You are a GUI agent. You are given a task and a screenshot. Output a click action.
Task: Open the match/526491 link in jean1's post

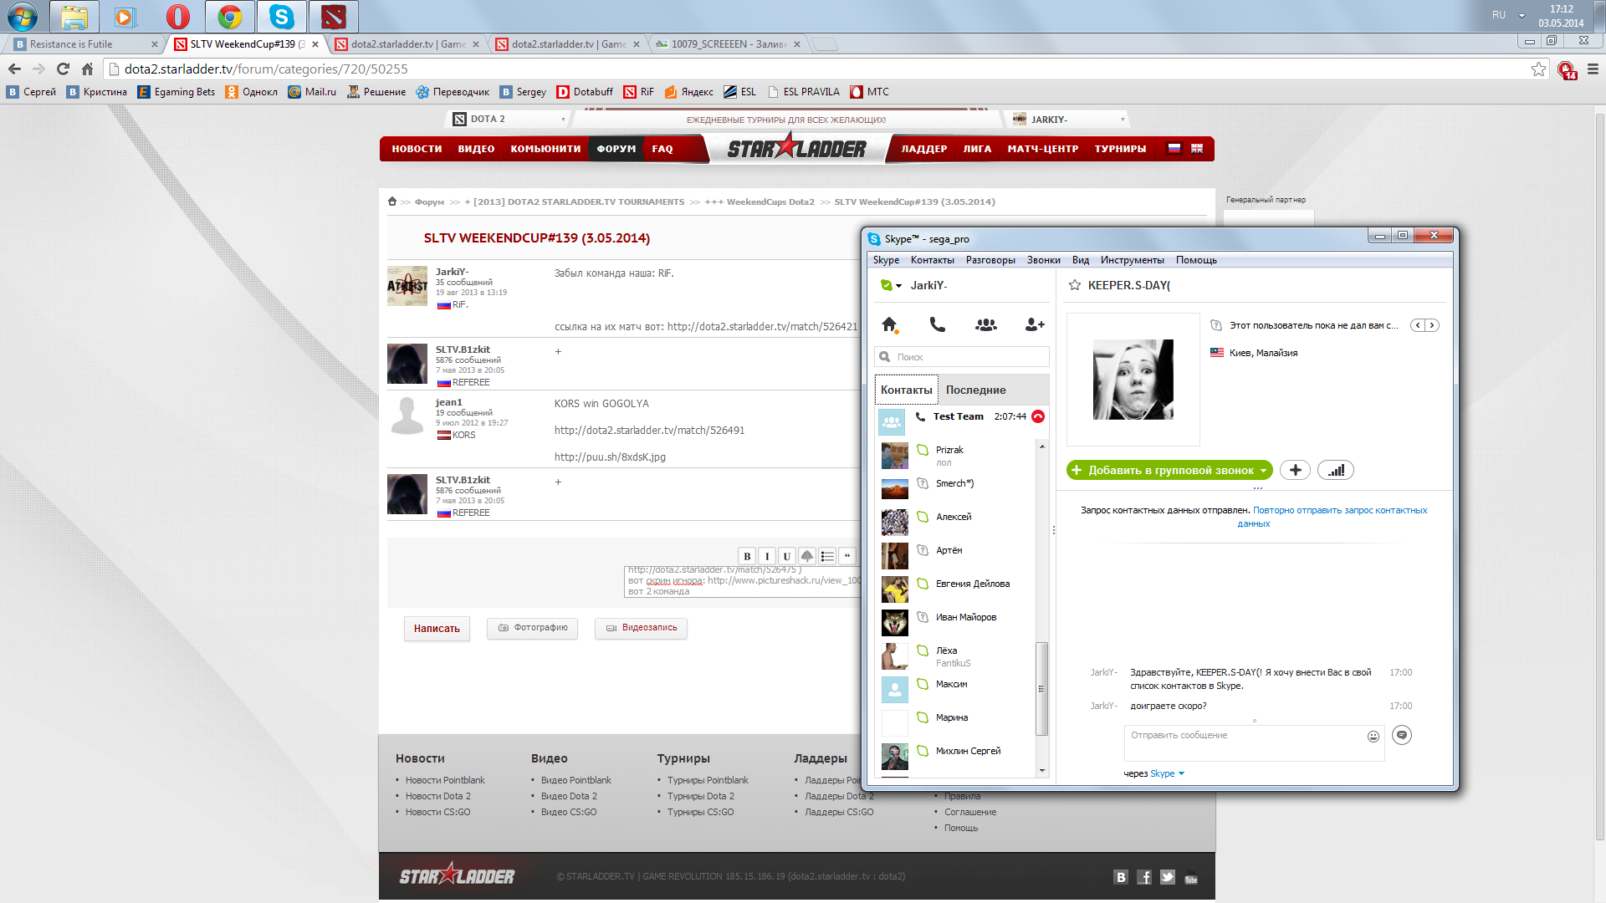(649, 431)
